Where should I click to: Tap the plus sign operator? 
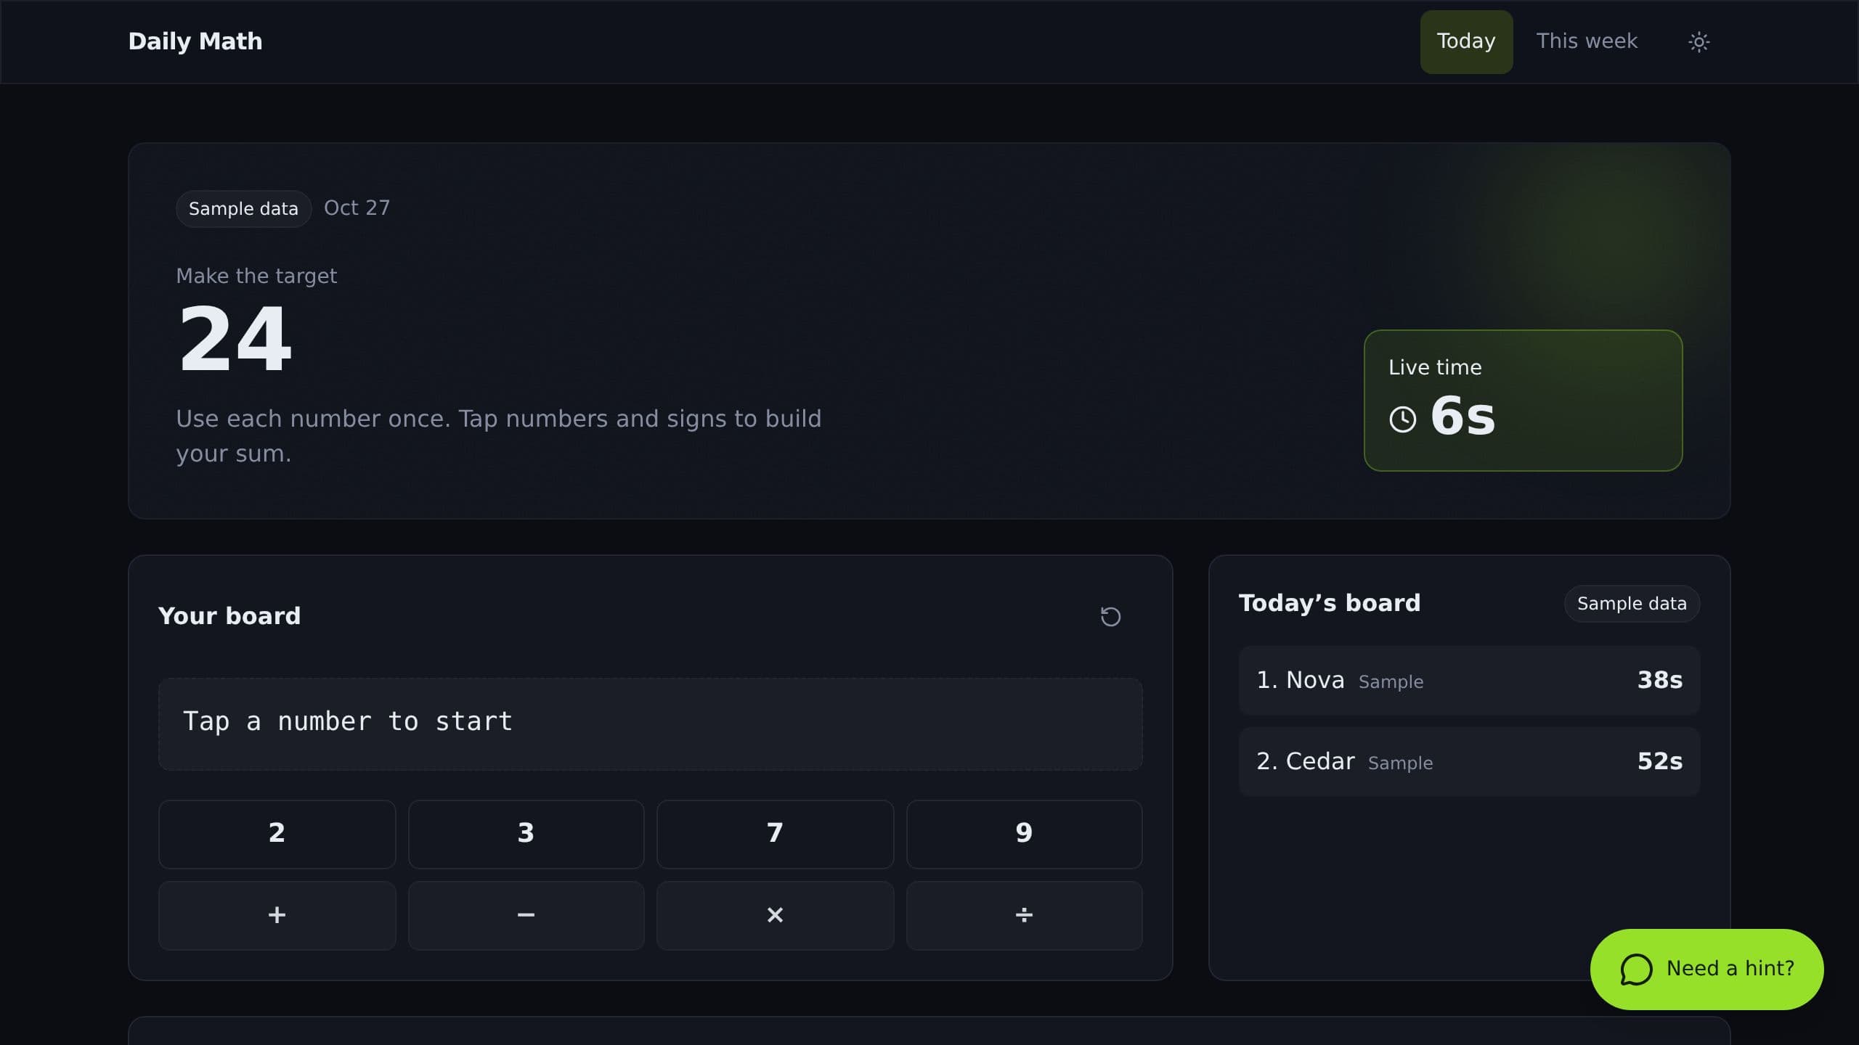(277, 915)
